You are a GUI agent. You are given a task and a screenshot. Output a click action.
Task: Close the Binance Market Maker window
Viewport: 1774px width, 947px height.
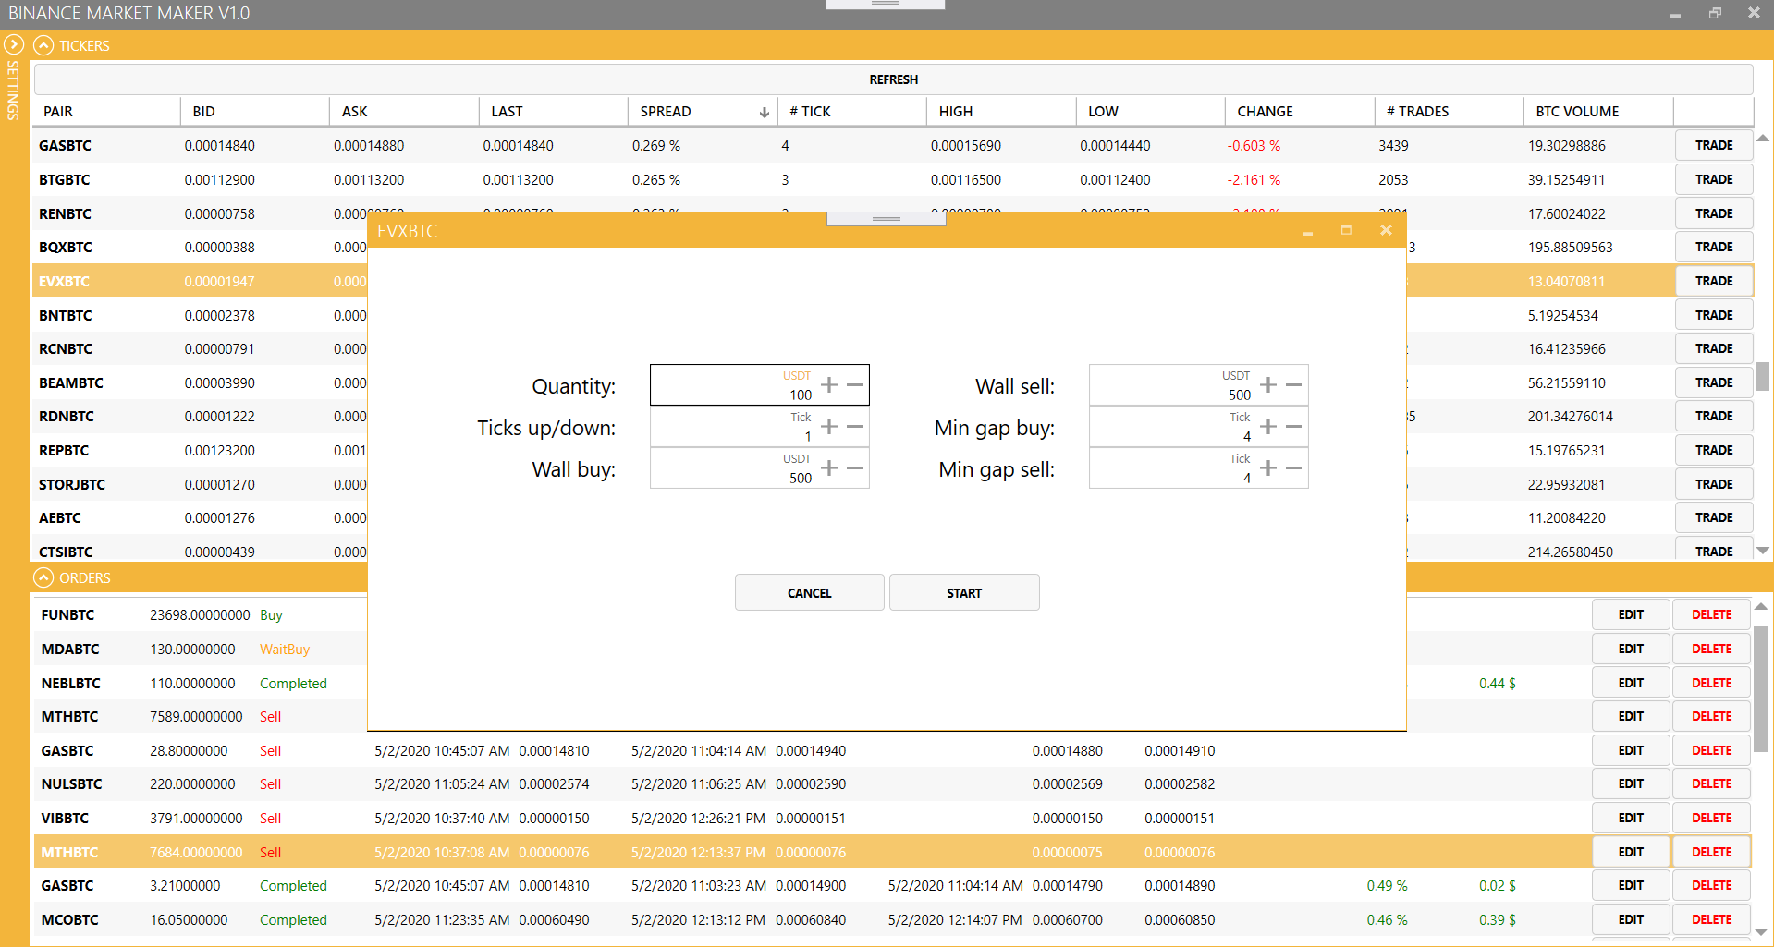(x=1754, y=13)
